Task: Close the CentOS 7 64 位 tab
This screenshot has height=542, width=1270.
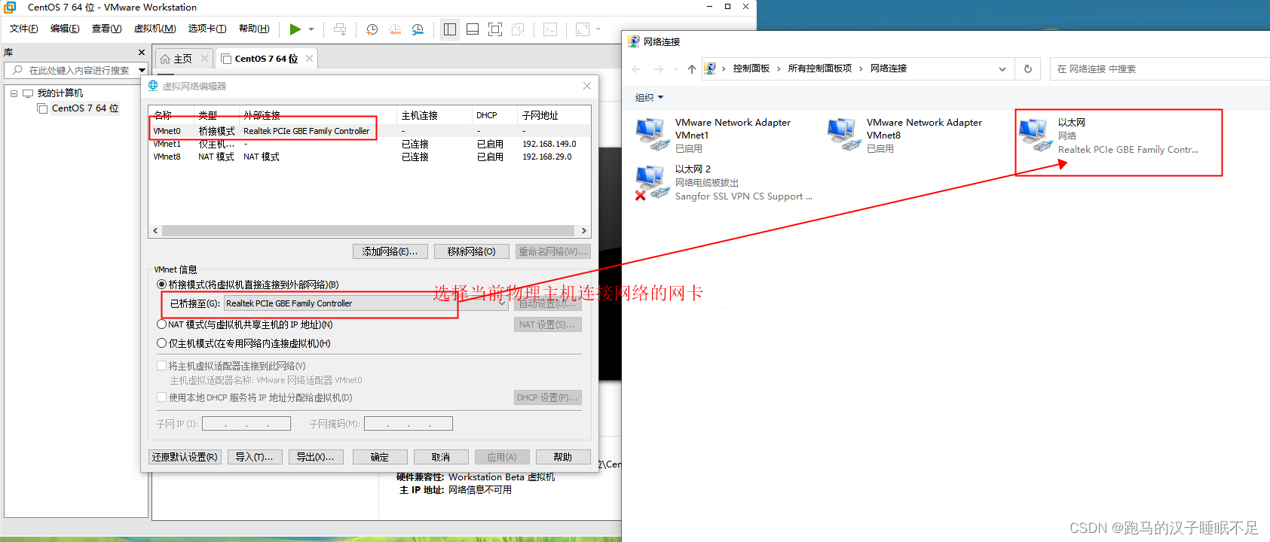Action: (x=309, y=59)
